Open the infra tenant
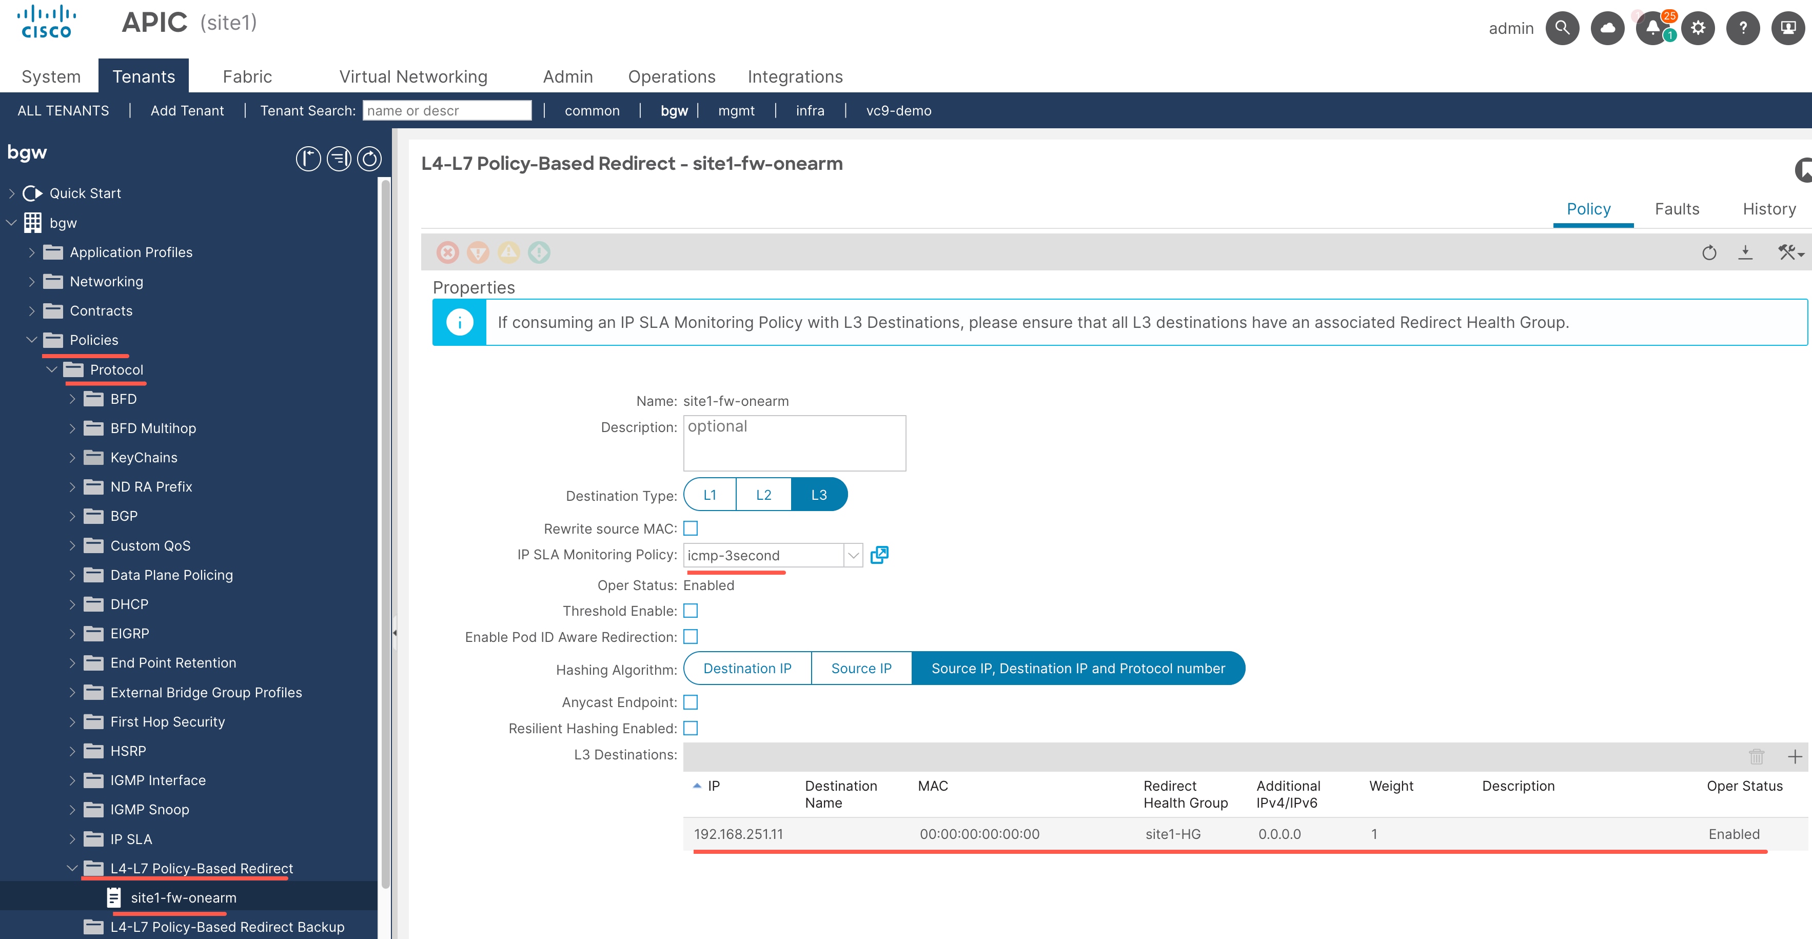1812x939 pixels. click(x=811, y=110)
